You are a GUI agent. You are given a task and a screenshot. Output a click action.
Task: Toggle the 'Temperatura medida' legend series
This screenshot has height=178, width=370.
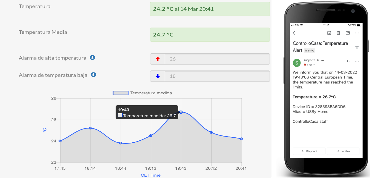(121, 93)
